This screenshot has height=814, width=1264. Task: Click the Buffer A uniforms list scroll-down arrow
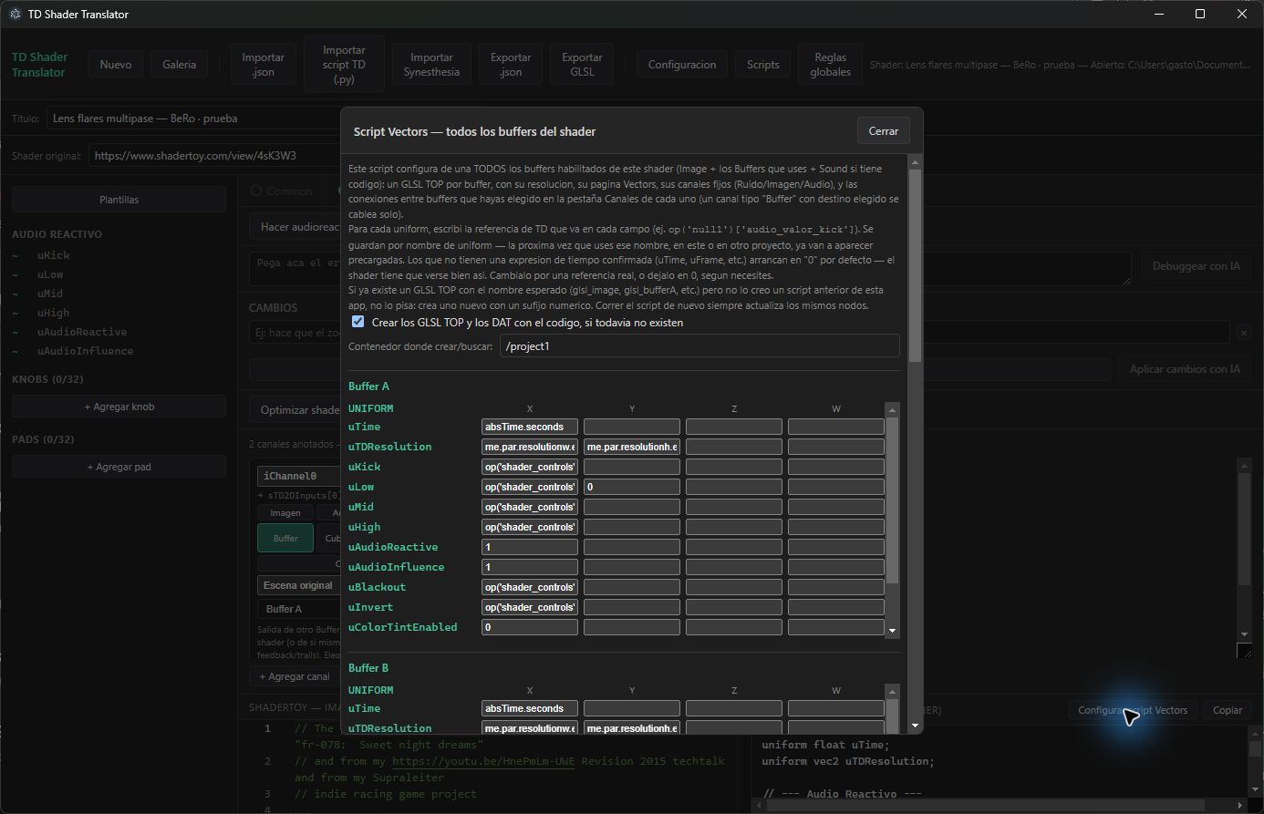pyautogui.click(x=893, y=631)
